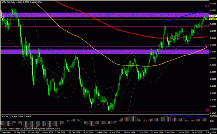This screenshot has width=217, height=134.
Task: Click the 38.2 Fibonacci level label
Action: click(207, 45)
